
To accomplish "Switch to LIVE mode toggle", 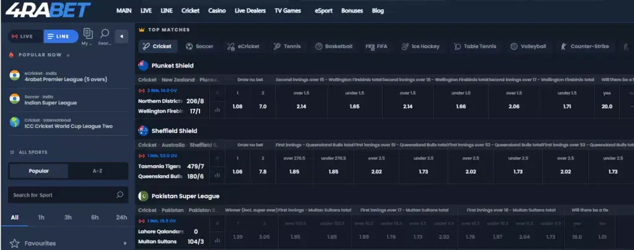I will pyautogui.click(x=25, y=37).
